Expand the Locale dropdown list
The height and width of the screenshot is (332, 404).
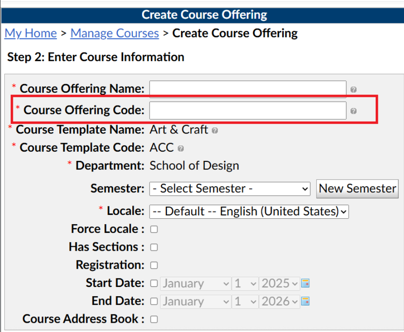[249, 212]
